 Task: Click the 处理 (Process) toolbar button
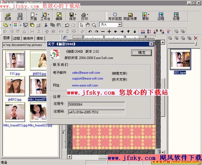pyautogui.click(x=176, y=16)
